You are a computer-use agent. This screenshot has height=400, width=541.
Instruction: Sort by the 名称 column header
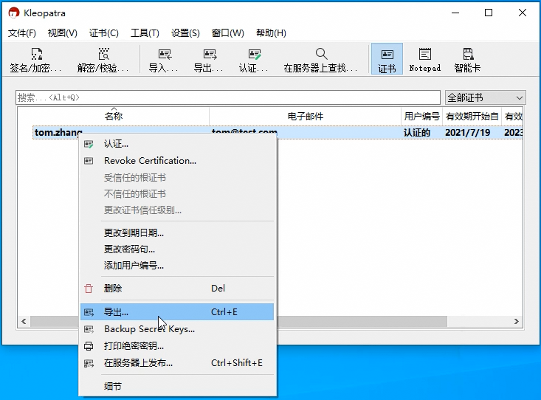(x=114, y=117)
